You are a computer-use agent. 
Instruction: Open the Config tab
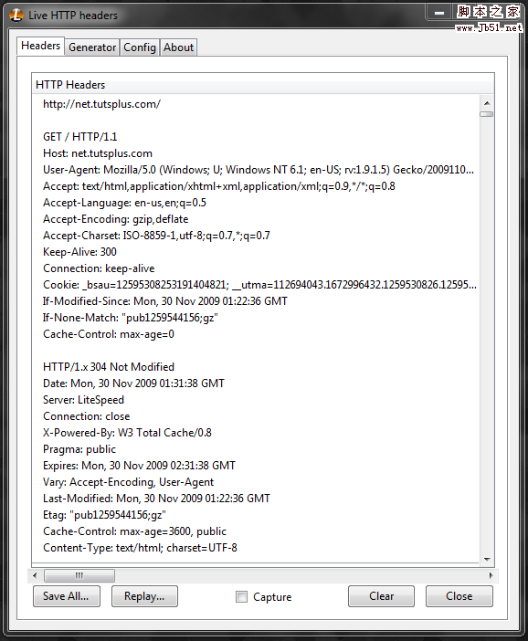(x=140, y=47)
